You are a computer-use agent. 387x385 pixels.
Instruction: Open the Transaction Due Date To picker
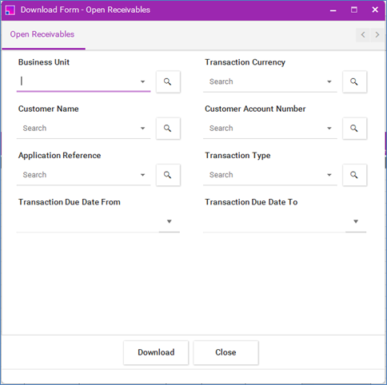click(356, 221)
